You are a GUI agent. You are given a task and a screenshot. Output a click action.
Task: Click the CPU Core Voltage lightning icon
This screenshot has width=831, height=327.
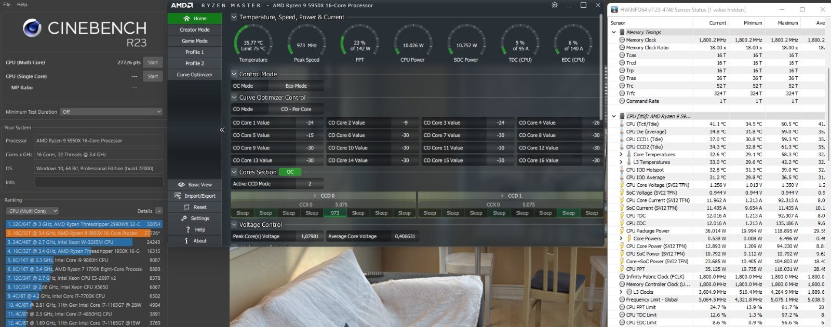622,185
